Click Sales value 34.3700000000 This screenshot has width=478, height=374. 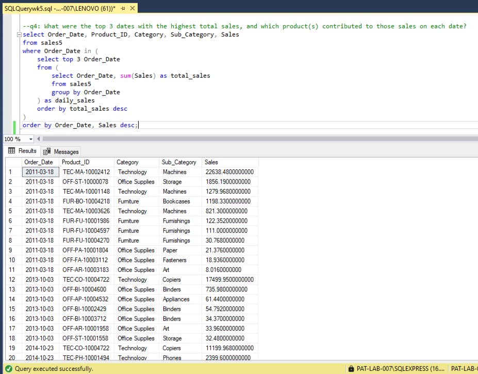click(x=230, y=318)
